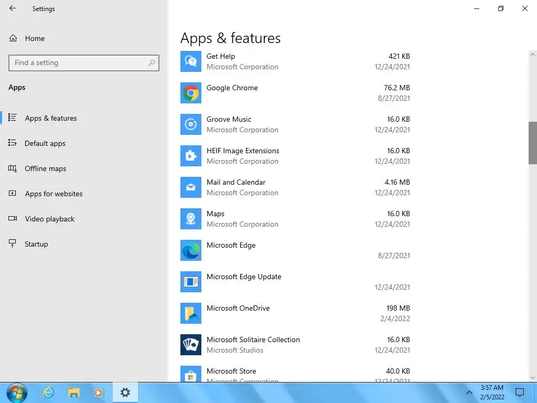Select the Maps entry name
The width and height of the screenshot is (537, 403).
(216, 214)
